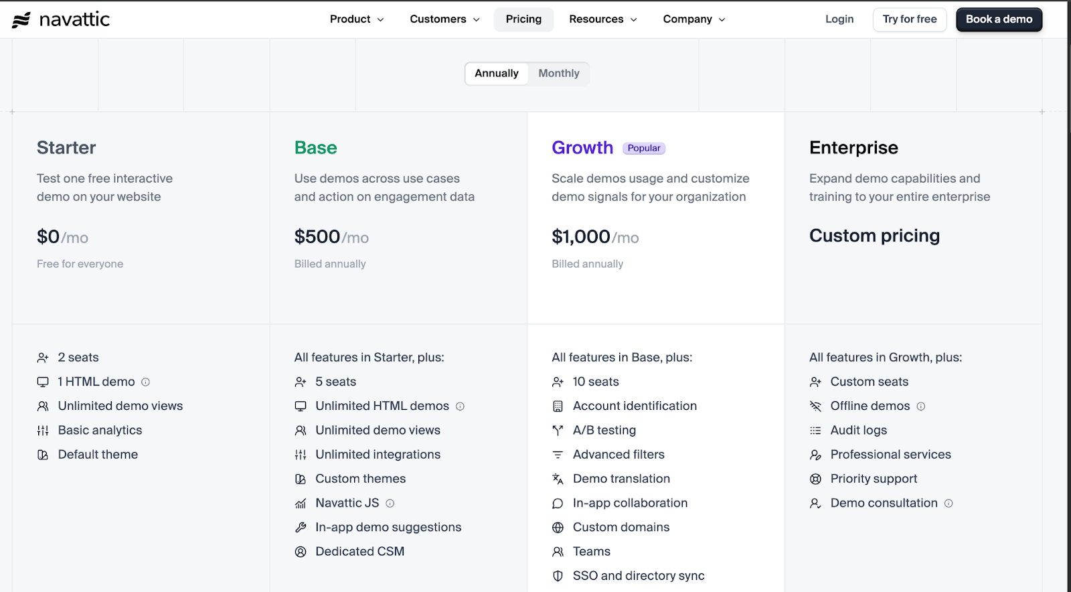This screenshot has height=592, width=1071.
Task: Click the info icon after Unlimited HTML demos
Action: click(x=460, y=406)
